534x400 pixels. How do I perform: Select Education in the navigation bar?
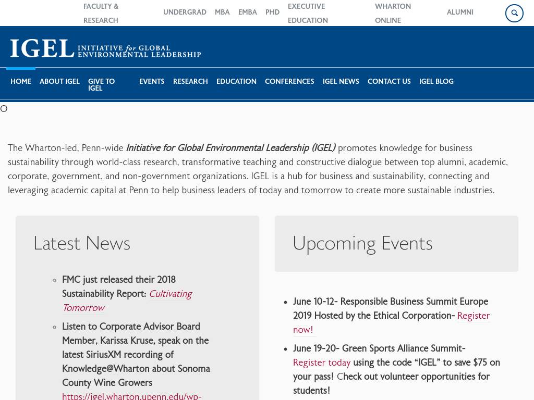pos(236,82)
